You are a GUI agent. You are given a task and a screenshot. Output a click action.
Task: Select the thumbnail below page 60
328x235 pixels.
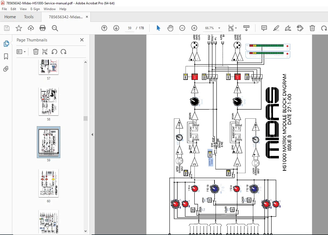(49, 222)
